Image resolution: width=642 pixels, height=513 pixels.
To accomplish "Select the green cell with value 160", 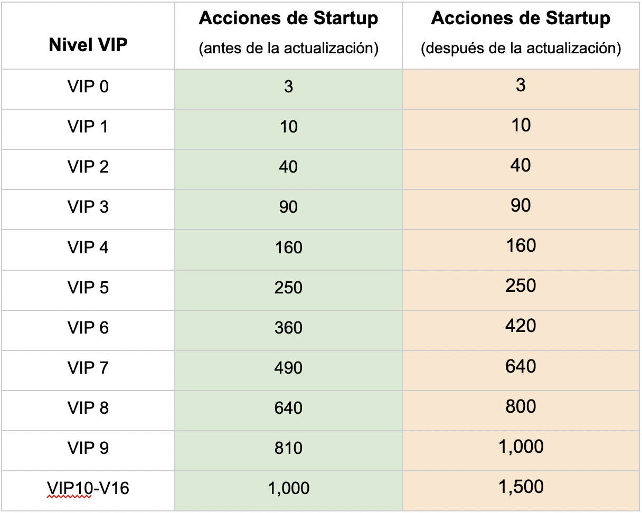I will point(288,248).
